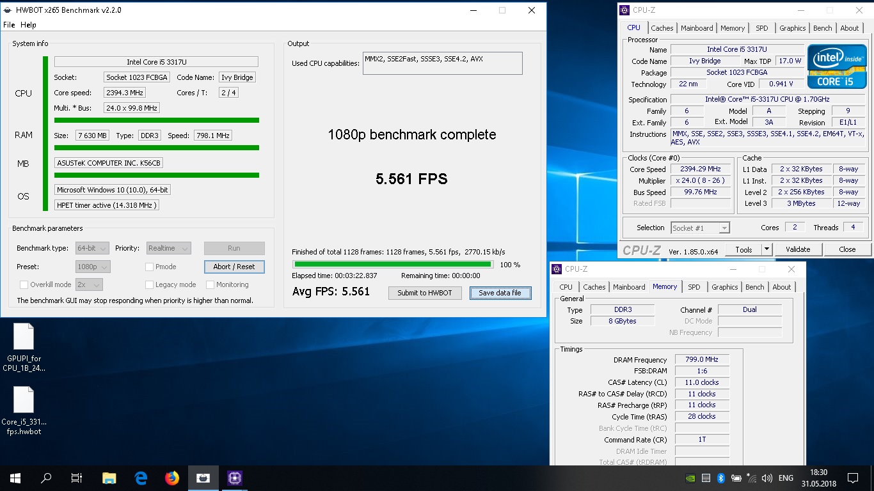Open SPD tab in upper CPU-Z window
The height and width of the screenshot is (491, 874).
click(x=762, y=28)
